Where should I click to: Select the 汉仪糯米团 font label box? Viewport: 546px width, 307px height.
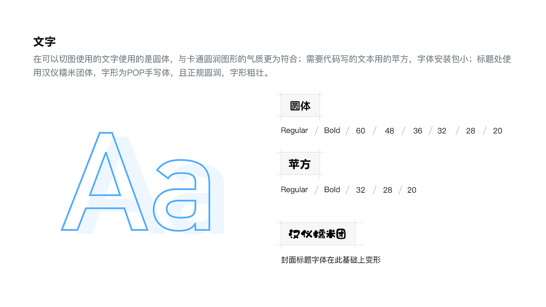(x=318, y=234)
